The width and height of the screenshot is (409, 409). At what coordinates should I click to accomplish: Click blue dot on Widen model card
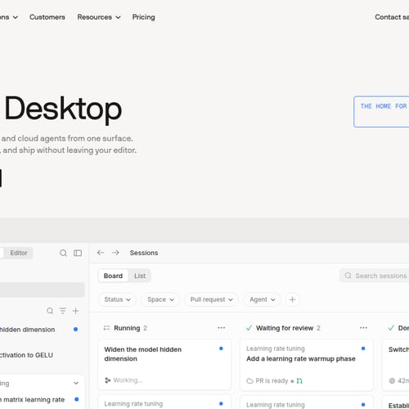point(221,348)
